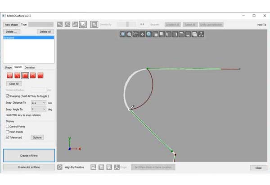This screenshot has height=185, width=270.
Task: Switch to the Shape tab
Action: tap(8, 67)
